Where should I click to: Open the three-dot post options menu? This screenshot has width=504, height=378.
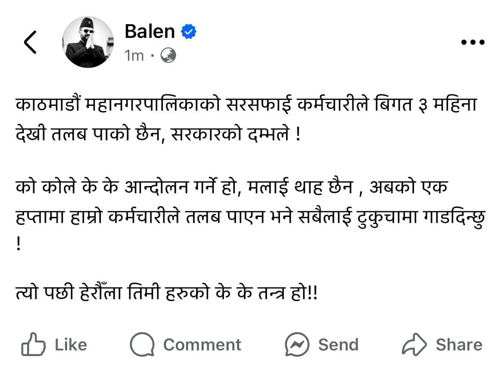point(473,42)
